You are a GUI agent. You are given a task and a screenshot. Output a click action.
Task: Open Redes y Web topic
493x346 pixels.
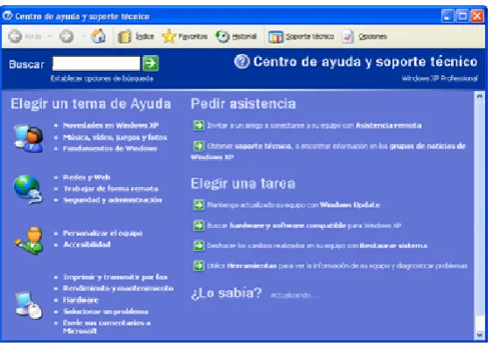point(87,177)
